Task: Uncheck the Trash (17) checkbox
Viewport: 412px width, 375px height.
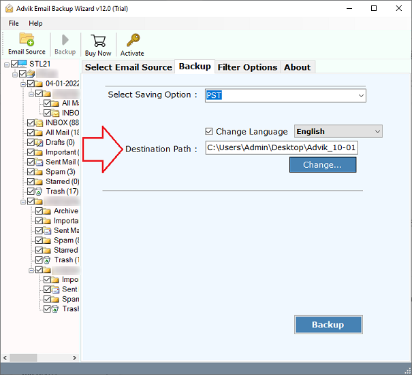Action: (31, 192)
